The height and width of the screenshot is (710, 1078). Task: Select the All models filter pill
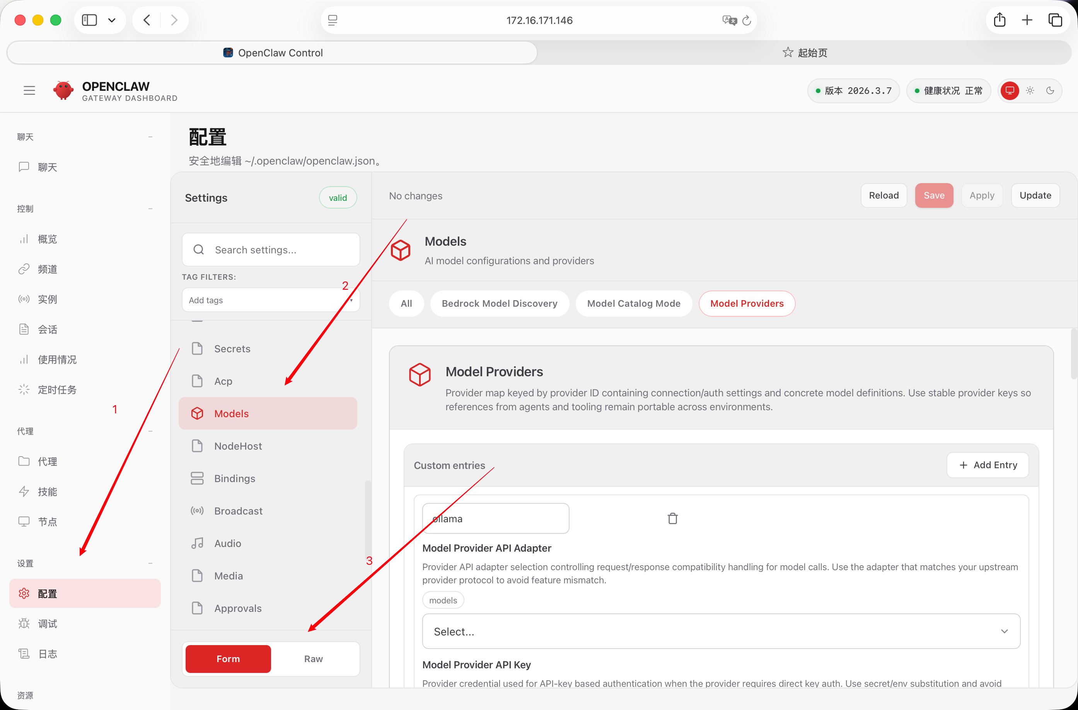point(406,303)
